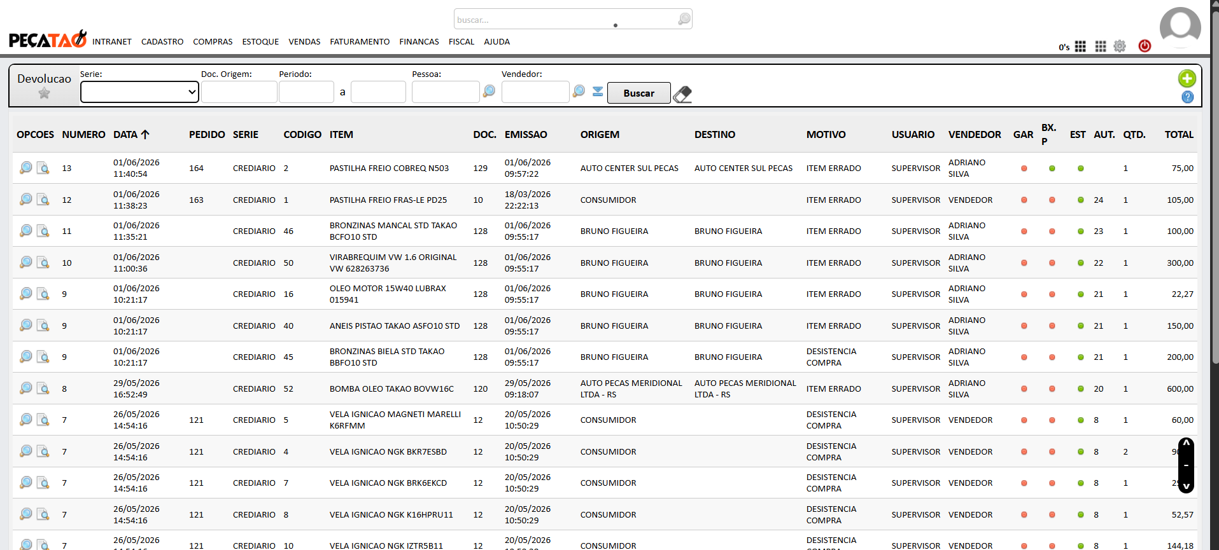Open COMPRAS menu
1219x550 pixels.
point(213,42)
